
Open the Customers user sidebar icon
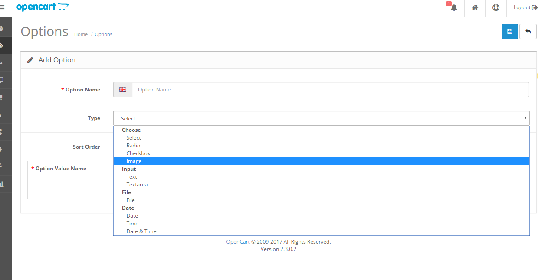(x=1, y=114)
